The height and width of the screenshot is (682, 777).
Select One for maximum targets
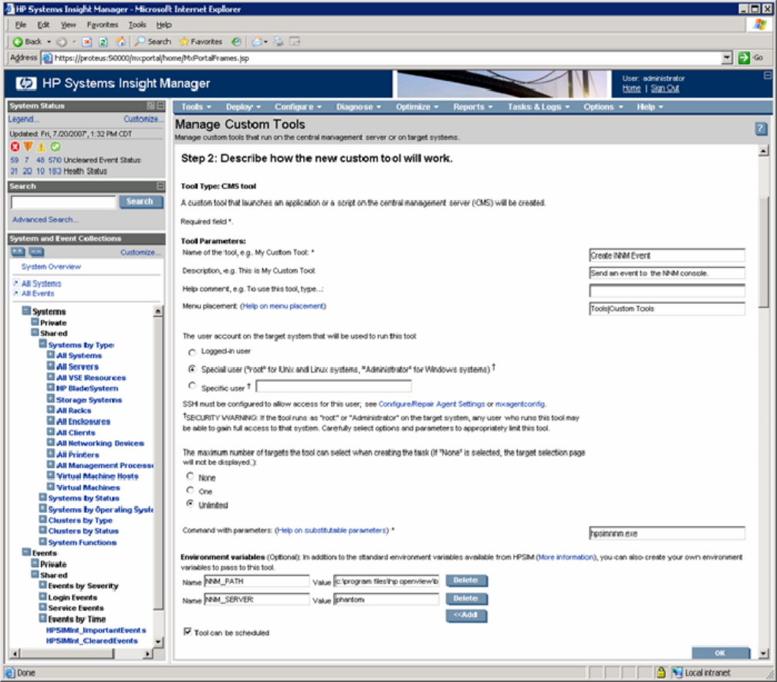190,490
